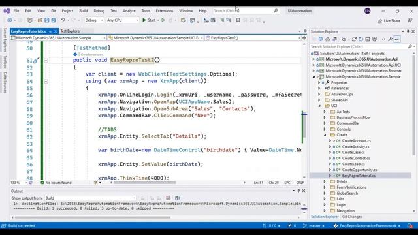Open the Build menu
418x235 pixels.
(84, 11)
